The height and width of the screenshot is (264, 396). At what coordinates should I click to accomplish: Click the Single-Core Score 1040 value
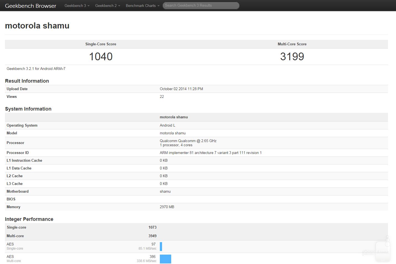pos(100,56)
